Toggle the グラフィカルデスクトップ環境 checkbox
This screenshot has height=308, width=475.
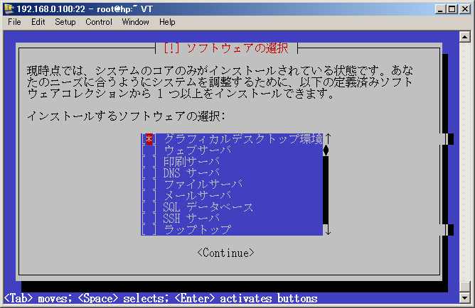coord(149,139)
